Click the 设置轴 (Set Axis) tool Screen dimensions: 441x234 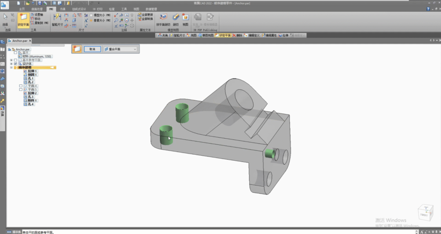pos(35,15)
